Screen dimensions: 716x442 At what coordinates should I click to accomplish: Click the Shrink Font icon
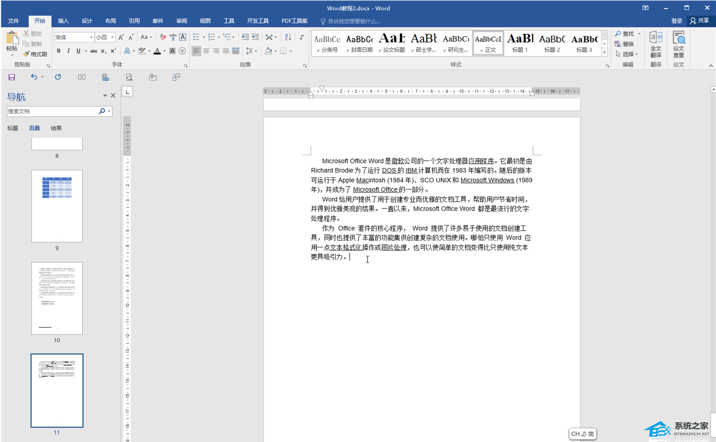click(x=131, y=37)
